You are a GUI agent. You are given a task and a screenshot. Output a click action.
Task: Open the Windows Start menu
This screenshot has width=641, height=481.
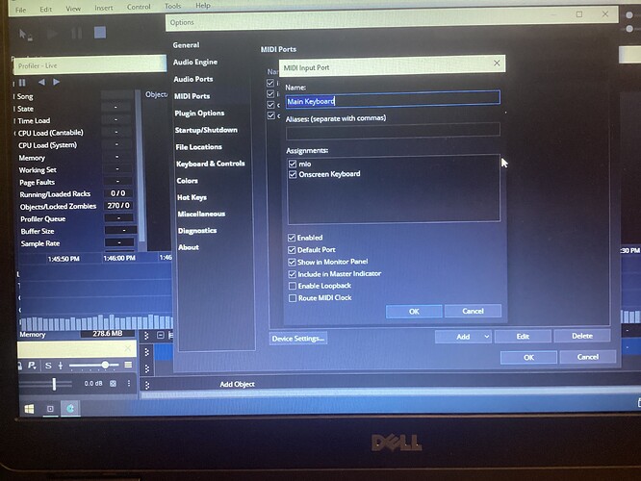pos(30,409)
